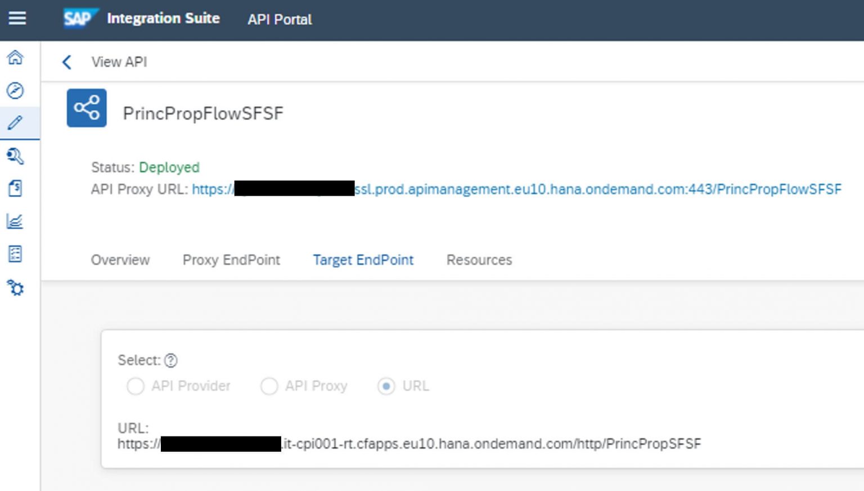Open the Analyze charts icon
The image size is (864, 491).
coord(16,222)
